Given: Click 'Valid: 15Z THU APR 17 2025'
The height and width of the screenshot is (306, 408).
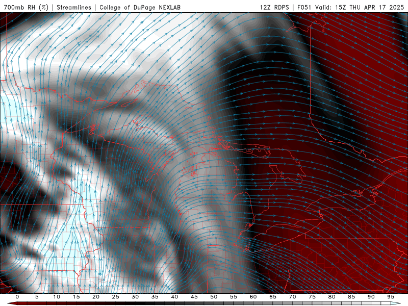Looking at the screenshot, I should tap(360, 7).
